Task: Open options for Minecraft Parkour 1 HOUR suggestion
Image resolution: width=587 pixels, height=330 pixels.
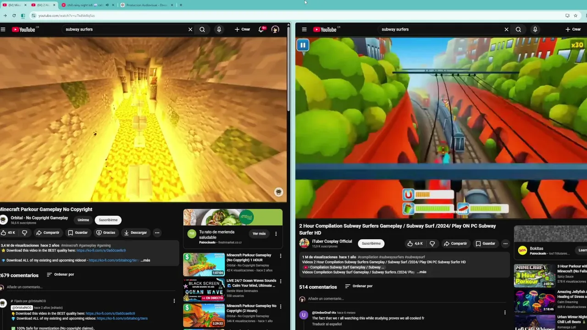Action: coord(280,256)
